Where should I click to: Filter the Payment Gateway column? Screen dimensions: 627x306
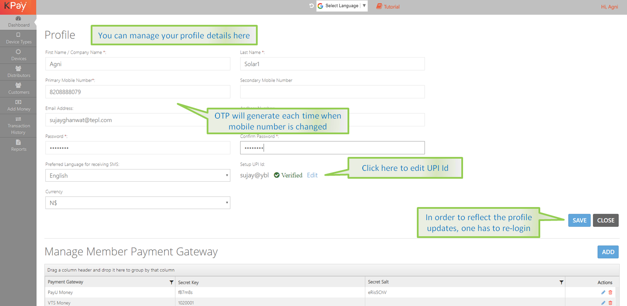point(171,282)
